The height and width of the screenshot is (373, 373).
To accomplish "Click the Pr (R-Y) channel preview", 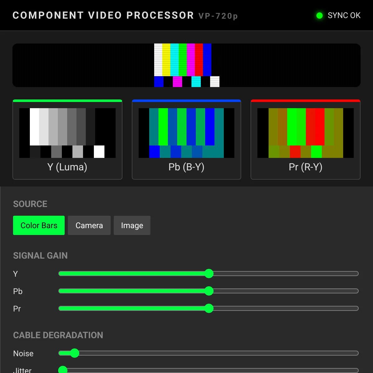I will 306,133.
